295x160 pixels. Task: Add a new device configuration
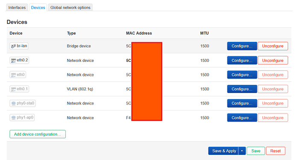point(38,134)
